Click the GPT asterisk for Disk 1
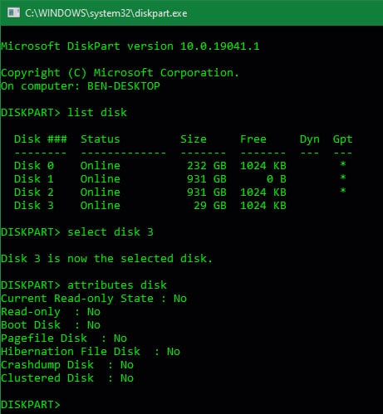Viewport: 383px width, 414px height. pyautogui.click(x=343, y=178)
